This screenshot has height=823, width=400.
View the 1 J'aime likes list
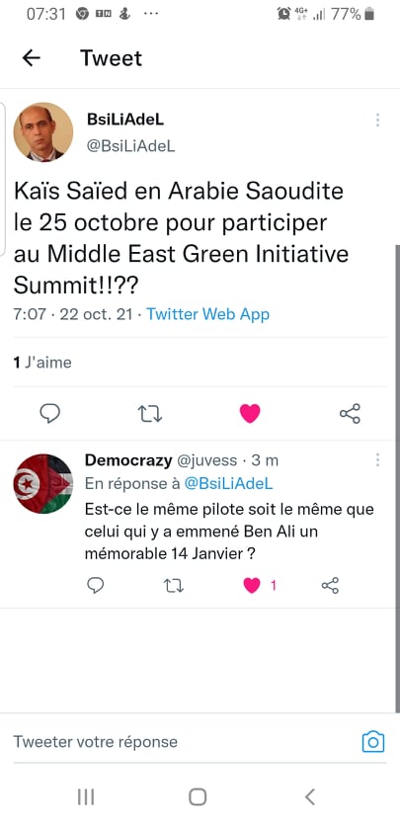pos(42,363)
